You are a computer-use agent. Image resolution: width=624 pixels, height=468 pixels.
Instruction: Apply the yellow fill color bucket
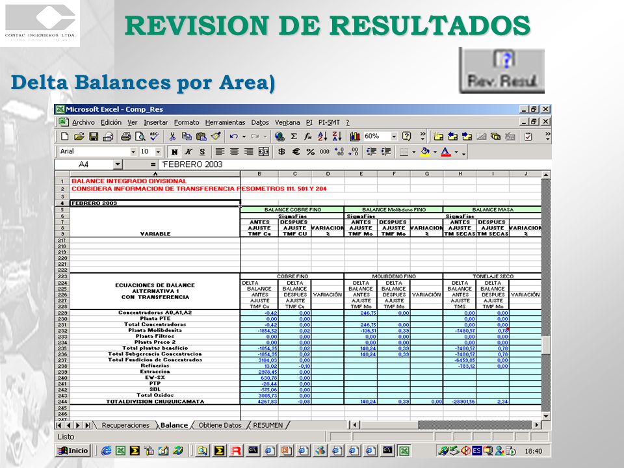tap(425, 151)
